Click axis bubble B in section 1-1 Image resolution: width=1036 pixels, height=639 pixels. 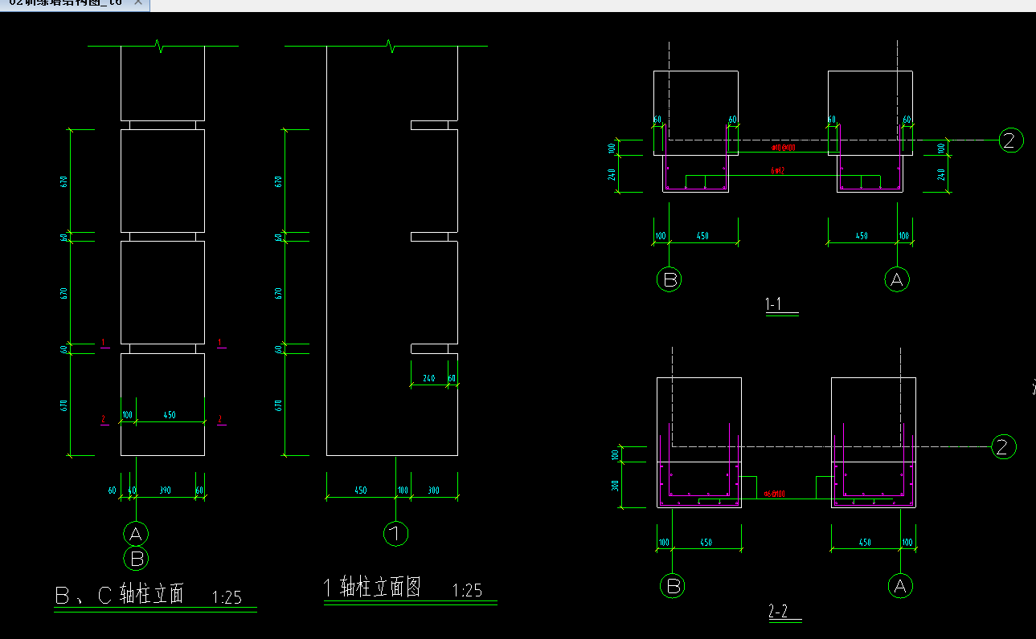[669, 279]
